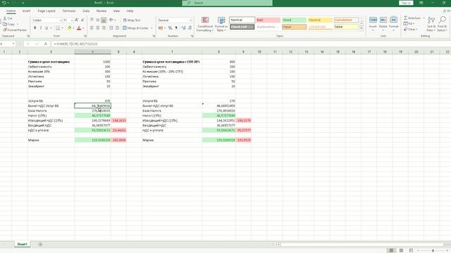The width and height of the screenshot is (451, 253).
Task: Apply the Neutral cell style
Action: pyautogui.click(x=320, y=20)
